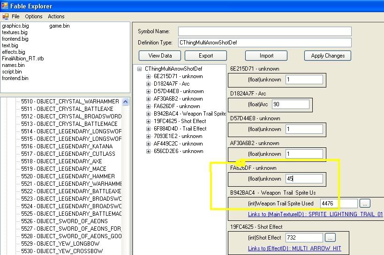
Task: Follow the MULTI_ARROW_HIT EffectID link
Action: click(x=294, y=248)
